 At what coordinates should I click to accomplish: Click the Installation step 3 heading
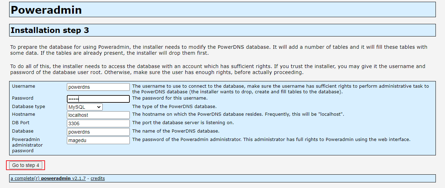[50, 30]
